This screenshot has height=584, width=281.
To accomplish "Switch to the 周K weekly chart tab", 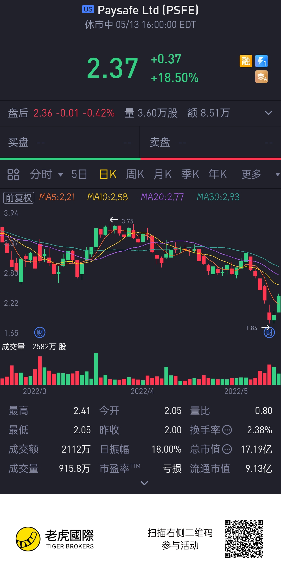I will tap(135, 174).
